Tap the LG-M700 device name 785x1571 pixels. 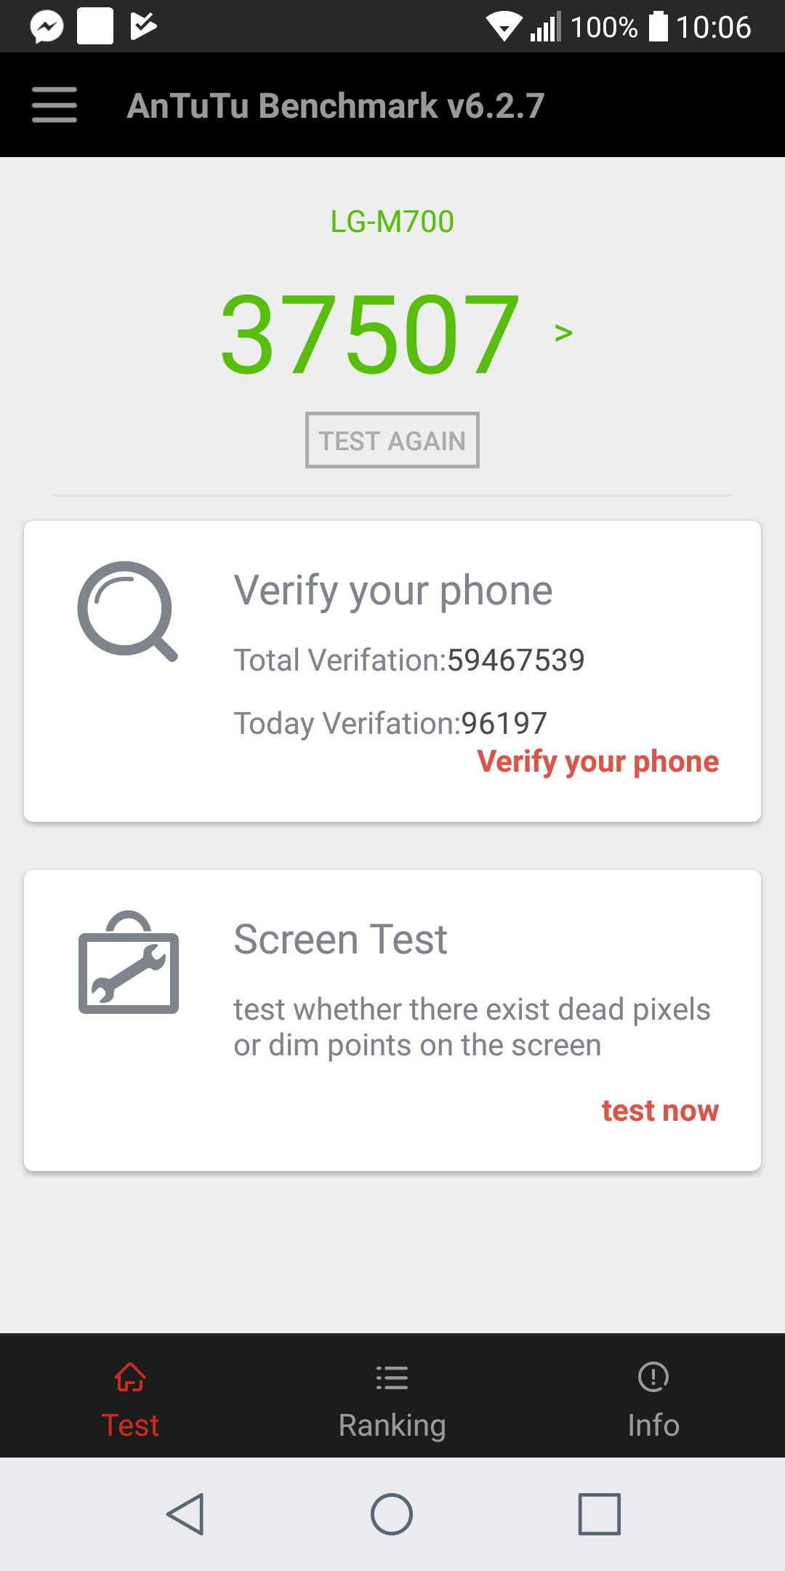392,221
